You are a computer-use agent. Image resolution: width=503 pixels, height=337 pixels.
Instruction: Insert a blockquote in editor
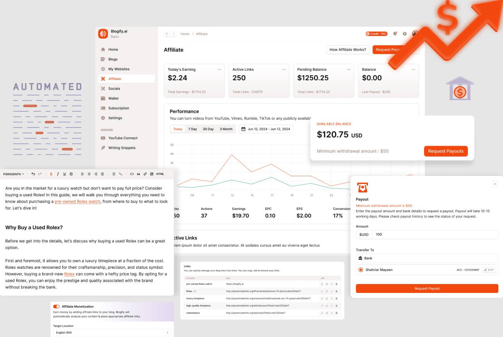tap(139, 174)
